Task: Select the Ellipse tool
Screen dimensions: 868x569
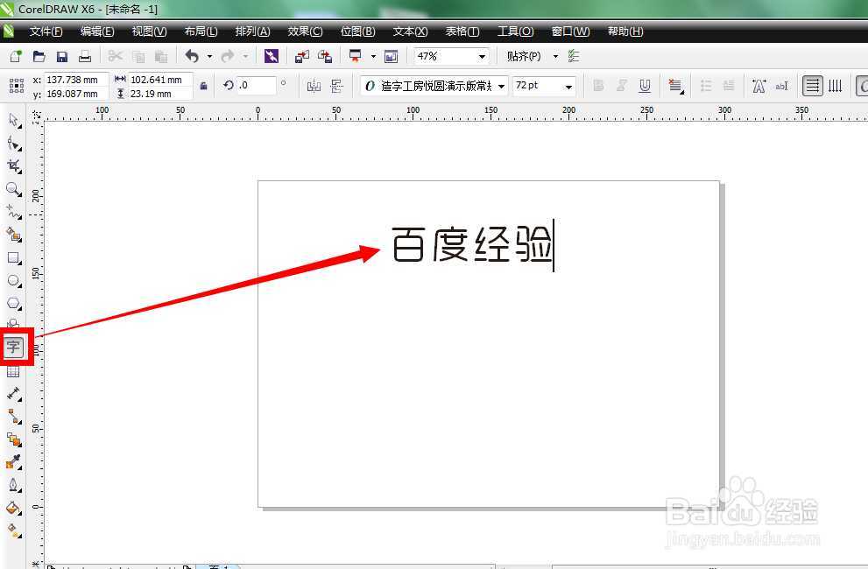Action: click(14, 280)
